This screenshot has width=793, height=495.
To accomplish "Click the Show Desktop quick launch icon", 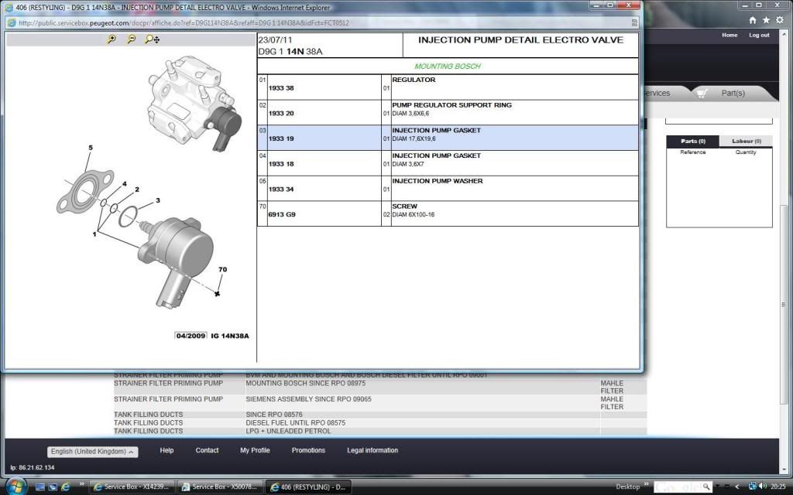I will [x=40, y=487].
